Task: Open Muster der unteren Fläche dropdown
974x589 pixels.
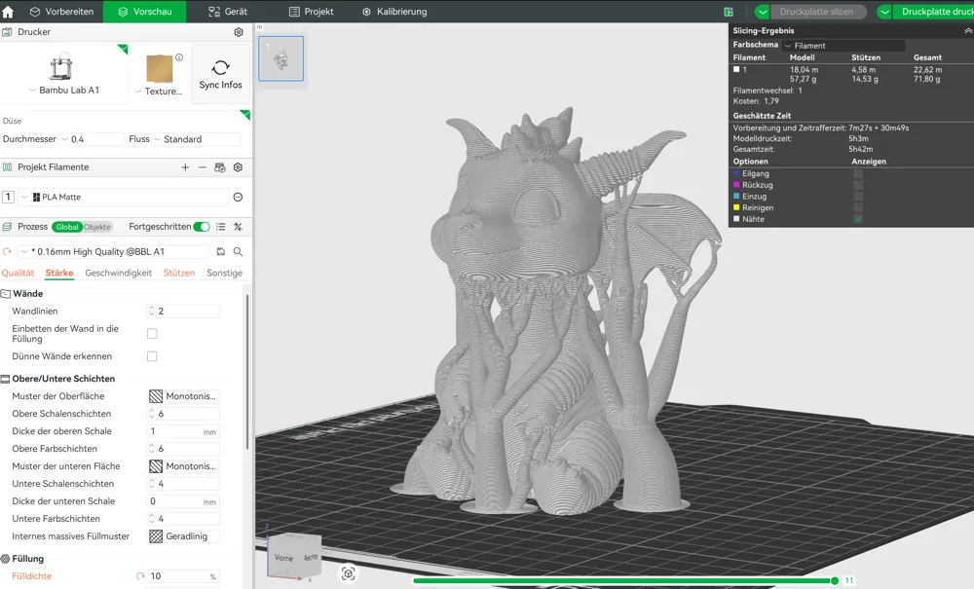Action: coord(184,466)
